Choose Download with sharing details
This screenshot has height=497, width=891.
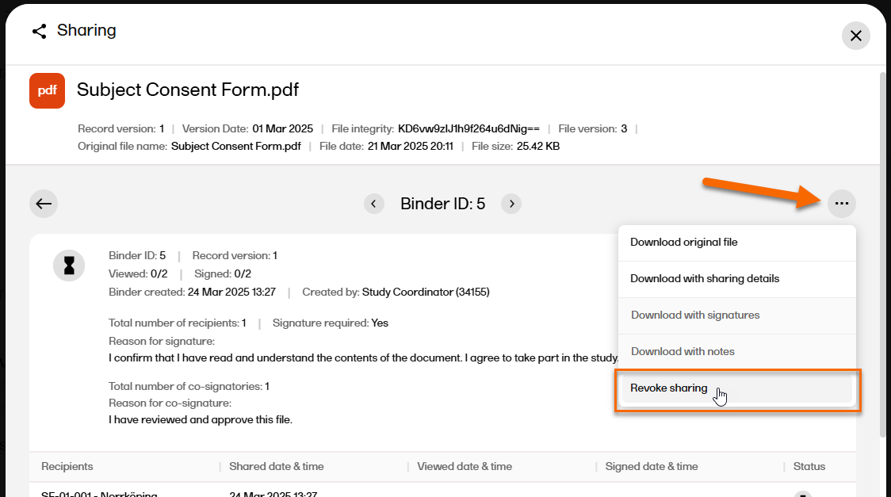tap(704, 279)
